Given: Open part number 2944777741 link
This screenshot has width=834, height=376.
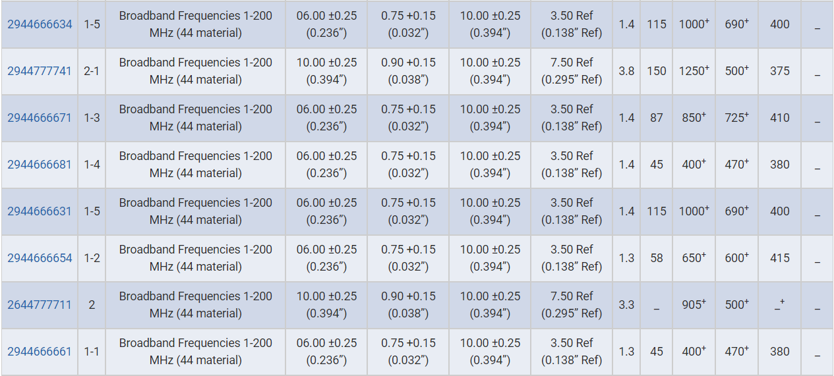Looking at the screenshot, I should coord(40,71).
